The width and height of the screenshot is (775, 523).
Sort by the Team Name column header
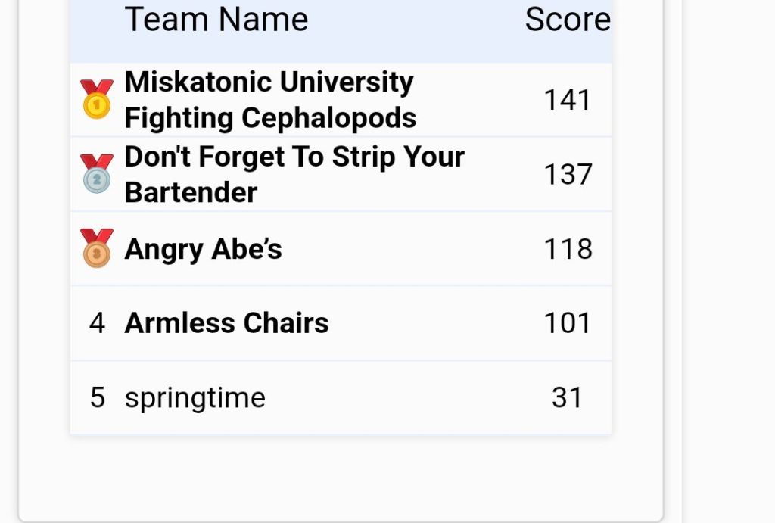(216, 19)
